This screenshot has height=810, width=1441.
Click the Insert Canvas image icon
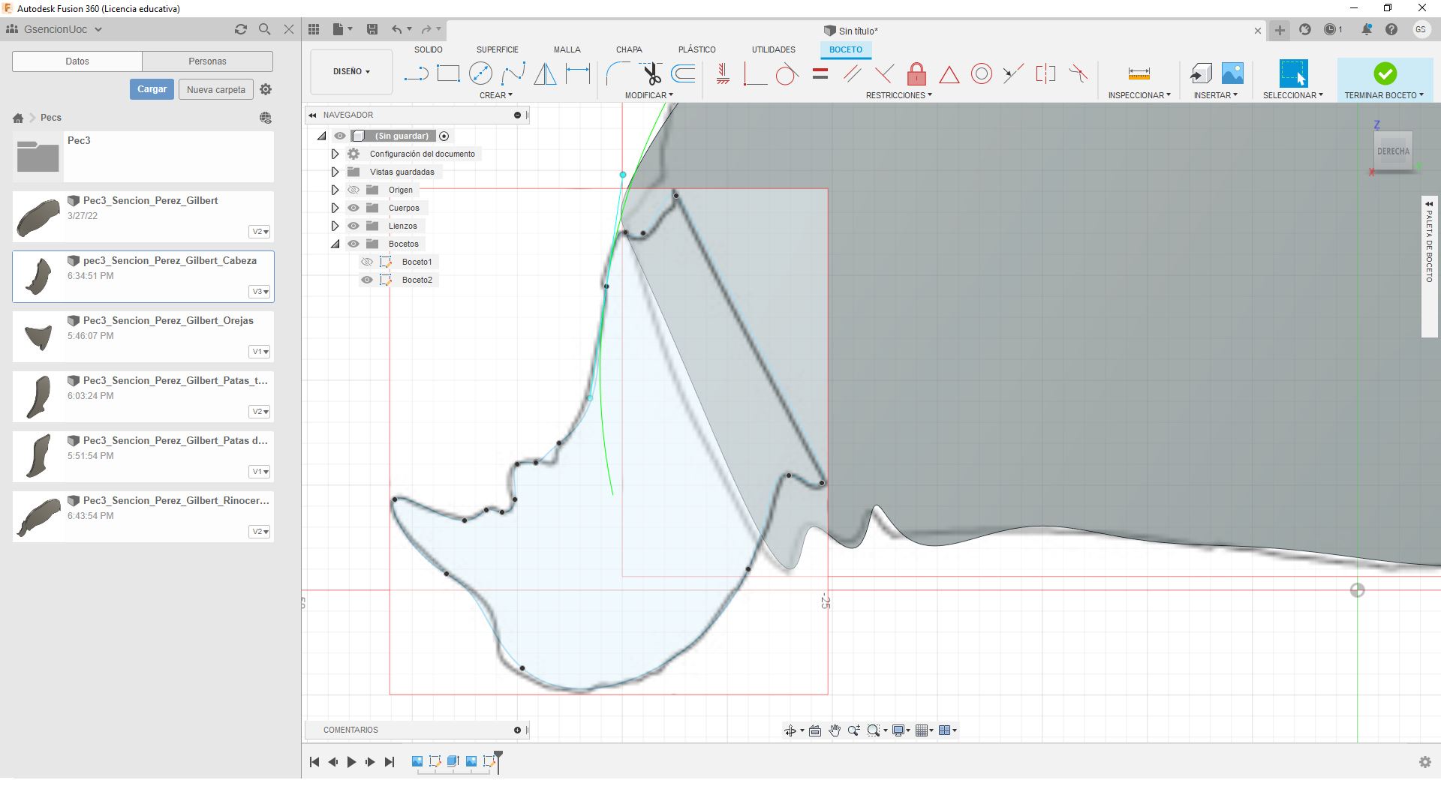1232,73
